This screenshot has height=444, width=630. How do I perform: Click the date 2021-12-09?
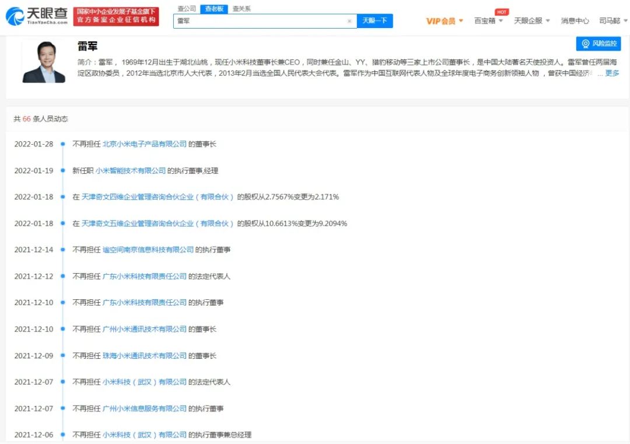click(34, 355)
